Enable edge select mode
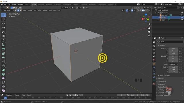The image size is (184, 103). coord(18,11)
